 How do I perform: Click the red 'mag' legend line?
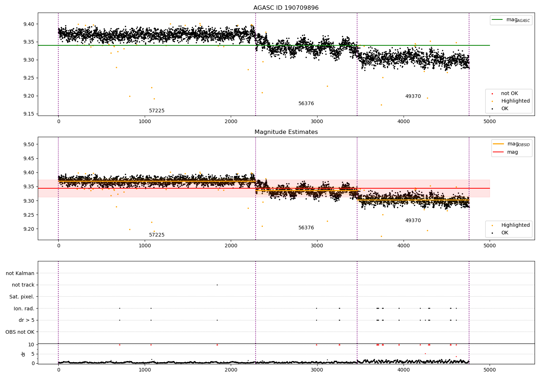(x=498, y=152)
